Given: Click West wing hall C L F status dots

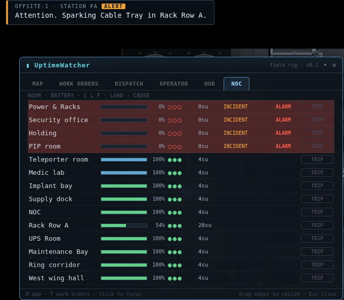Looking at the screenshot, I should click(x=175, y=279).
